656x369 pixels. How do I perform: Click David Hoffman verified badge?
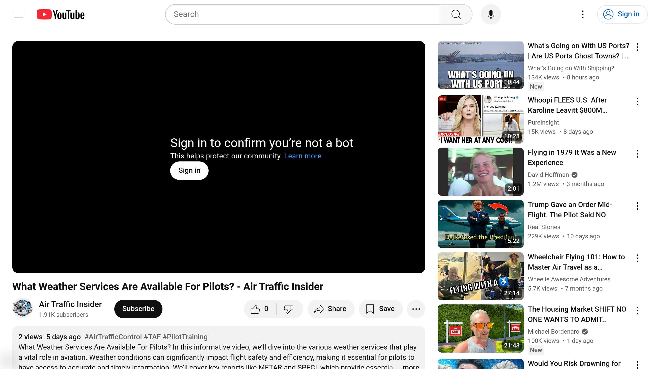(575, 175)
